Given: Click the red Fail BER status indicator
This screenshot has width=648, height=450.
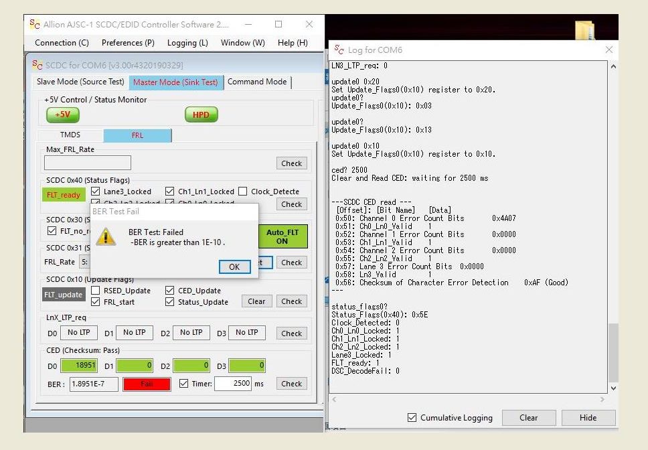Looking at the screenshot, I should click(x=147, y=384).
